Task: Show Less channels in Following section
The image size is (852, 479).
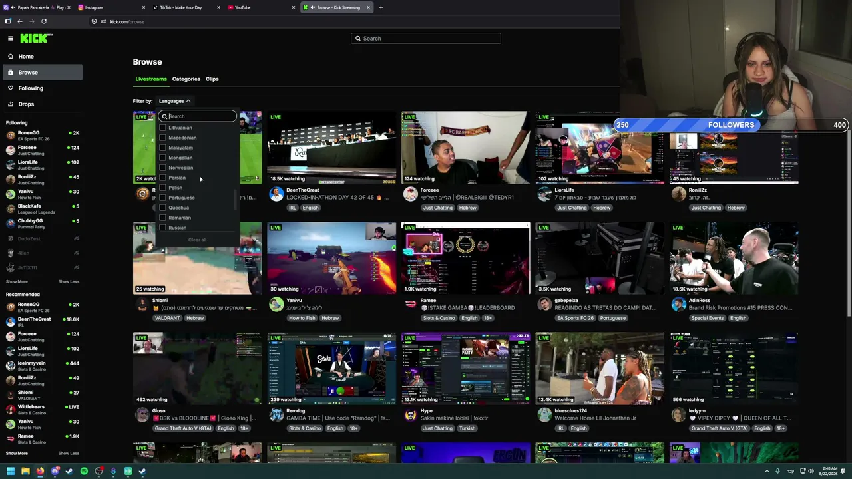Action: click(69, 281)
